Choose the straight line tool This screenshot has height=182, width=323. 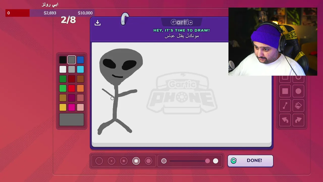[285, 106]
